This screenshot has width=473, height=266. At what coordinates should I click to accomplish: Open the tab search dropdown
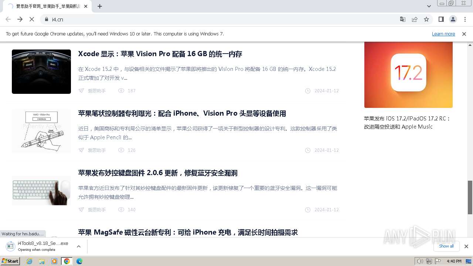pyautogui.click(x=429, y=6)
